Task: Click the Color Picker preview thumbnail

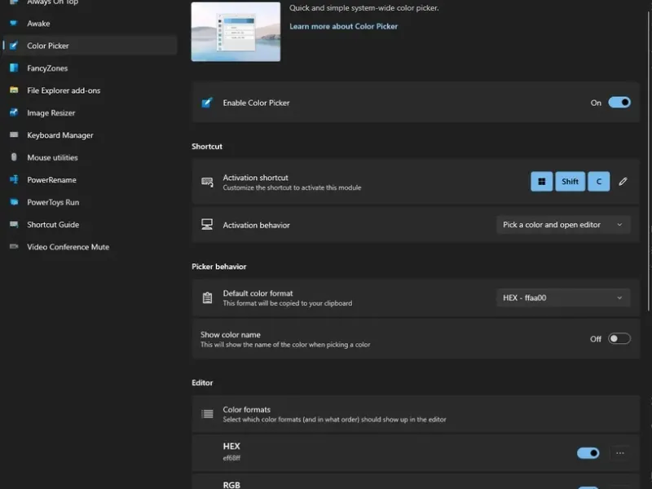Action: [236, 32]
